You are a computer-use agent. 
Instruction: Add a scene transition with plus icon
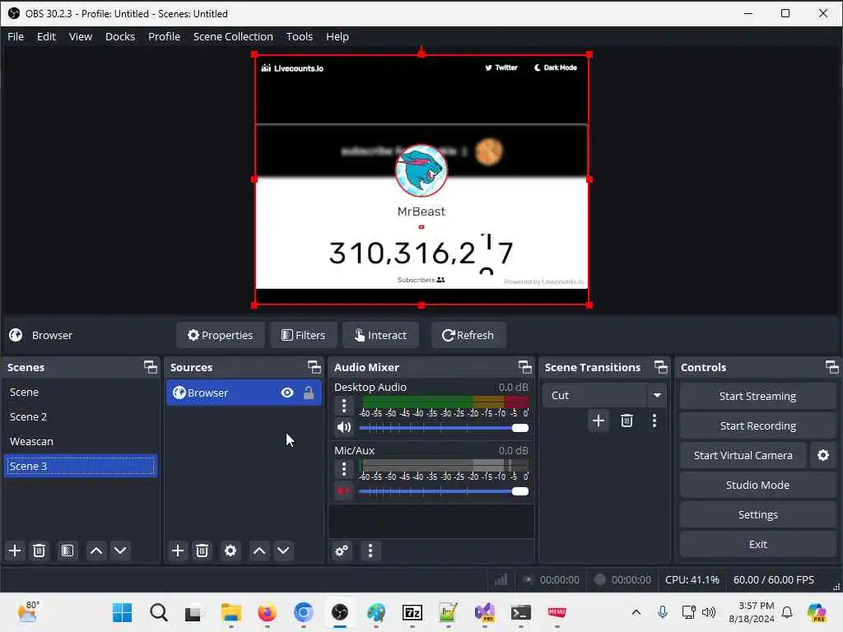point(598,421)
